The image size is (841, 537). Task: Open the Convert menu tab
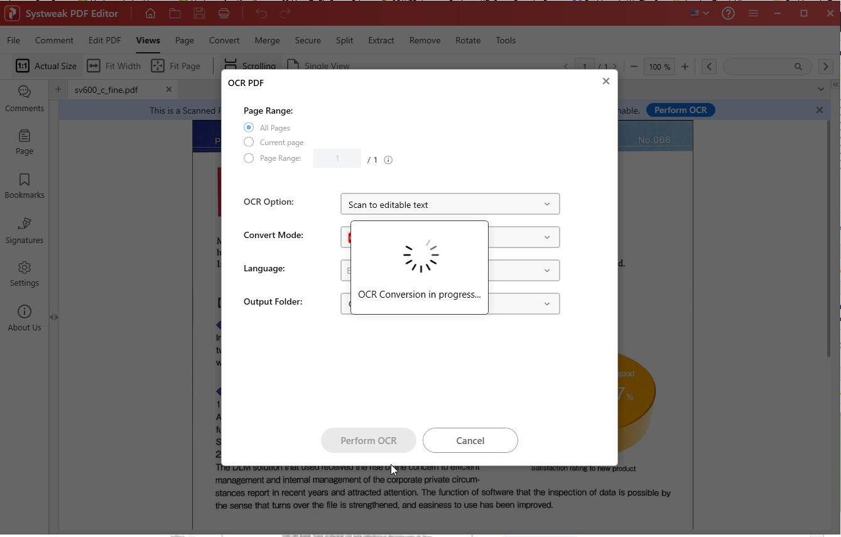click(224, 40)
